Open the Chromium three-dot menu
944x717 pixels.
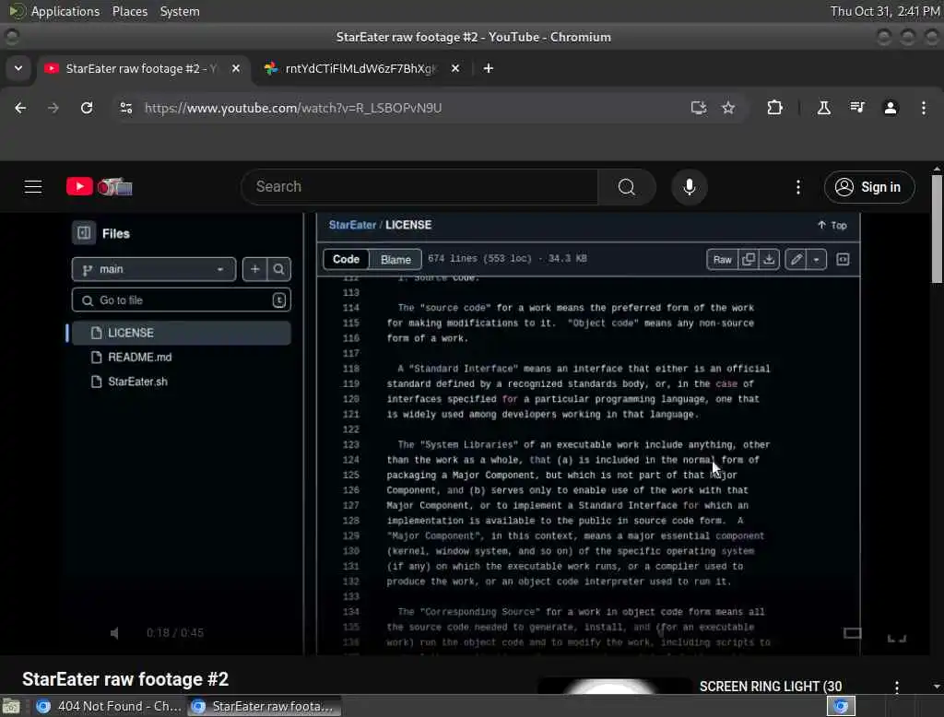924,108
